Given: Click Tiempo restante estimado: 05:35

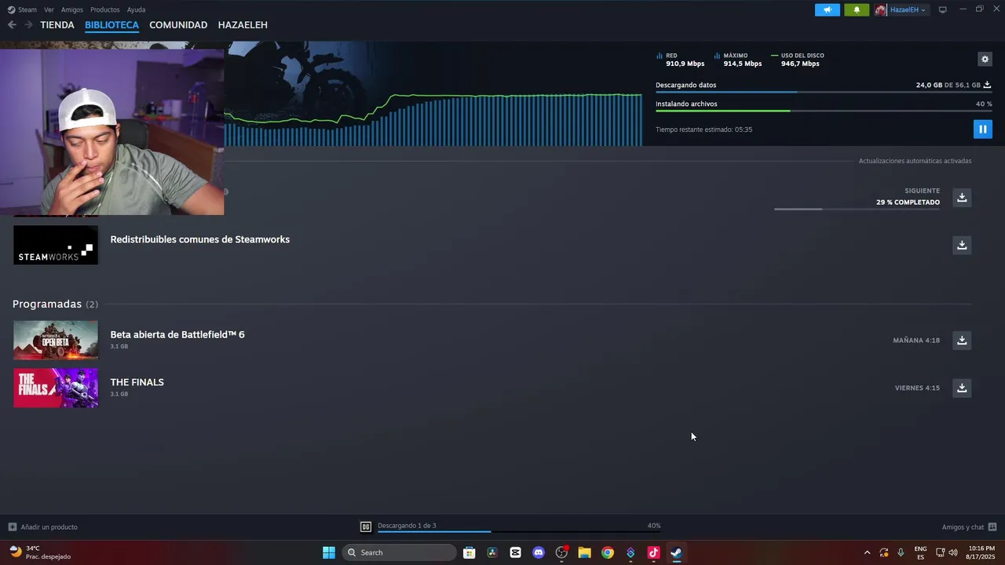Looking at the screenshot, I should 704,129.
